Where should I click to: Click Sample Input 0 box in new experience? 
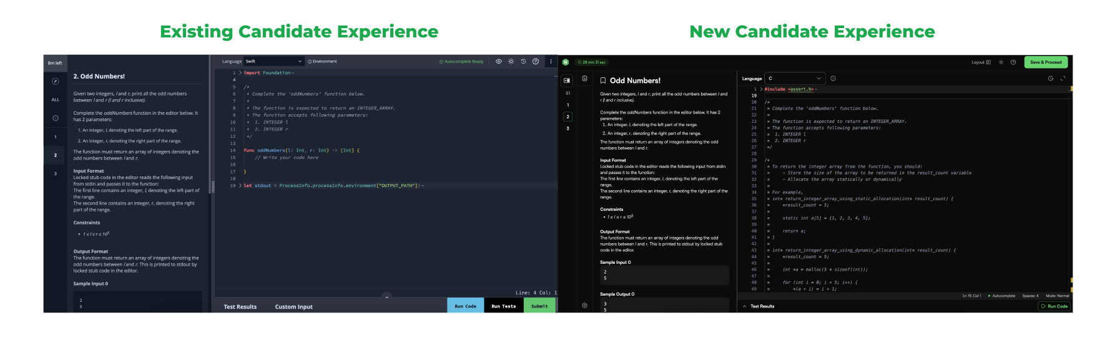[664, 275]
